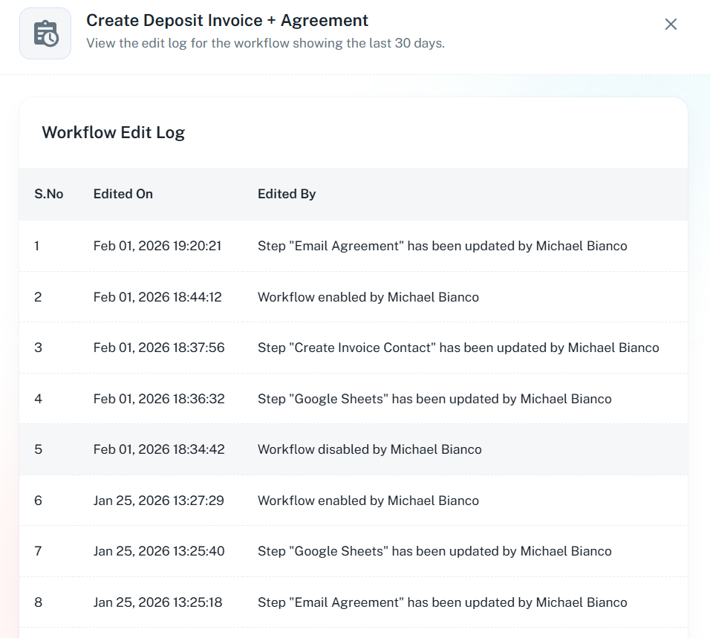Click serial number 5 in the log
This screenshot has width=710, height=638.
click(38, 449)
